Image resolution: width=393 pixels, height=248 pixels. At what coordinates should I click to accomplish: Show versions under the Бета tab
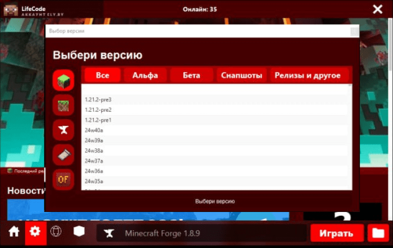pyautogui.click(x=191, y=75)
